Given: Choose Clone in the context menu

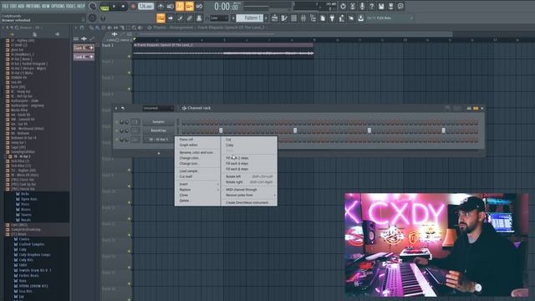Looking at the screenshot, I should (184, 195).
